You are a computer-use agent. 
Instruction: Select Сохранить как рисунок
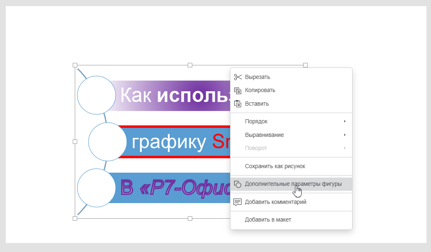tap(291, 166)
